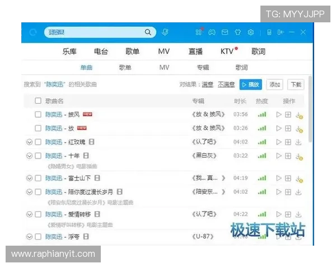Click the 不满意 feedback link

(x=226, y=84)
